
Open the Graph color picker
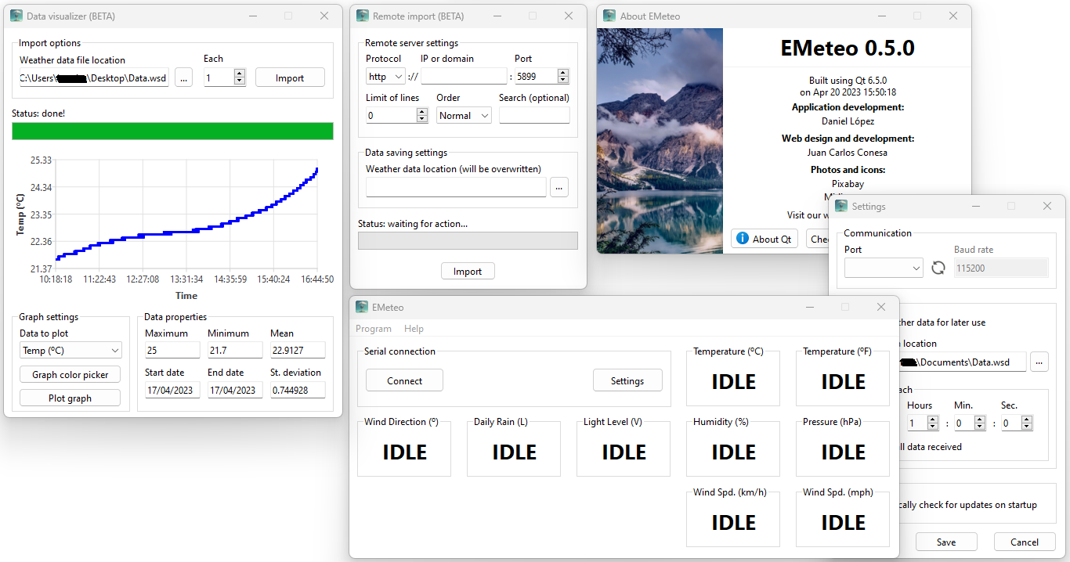click(x=70, y=374)
